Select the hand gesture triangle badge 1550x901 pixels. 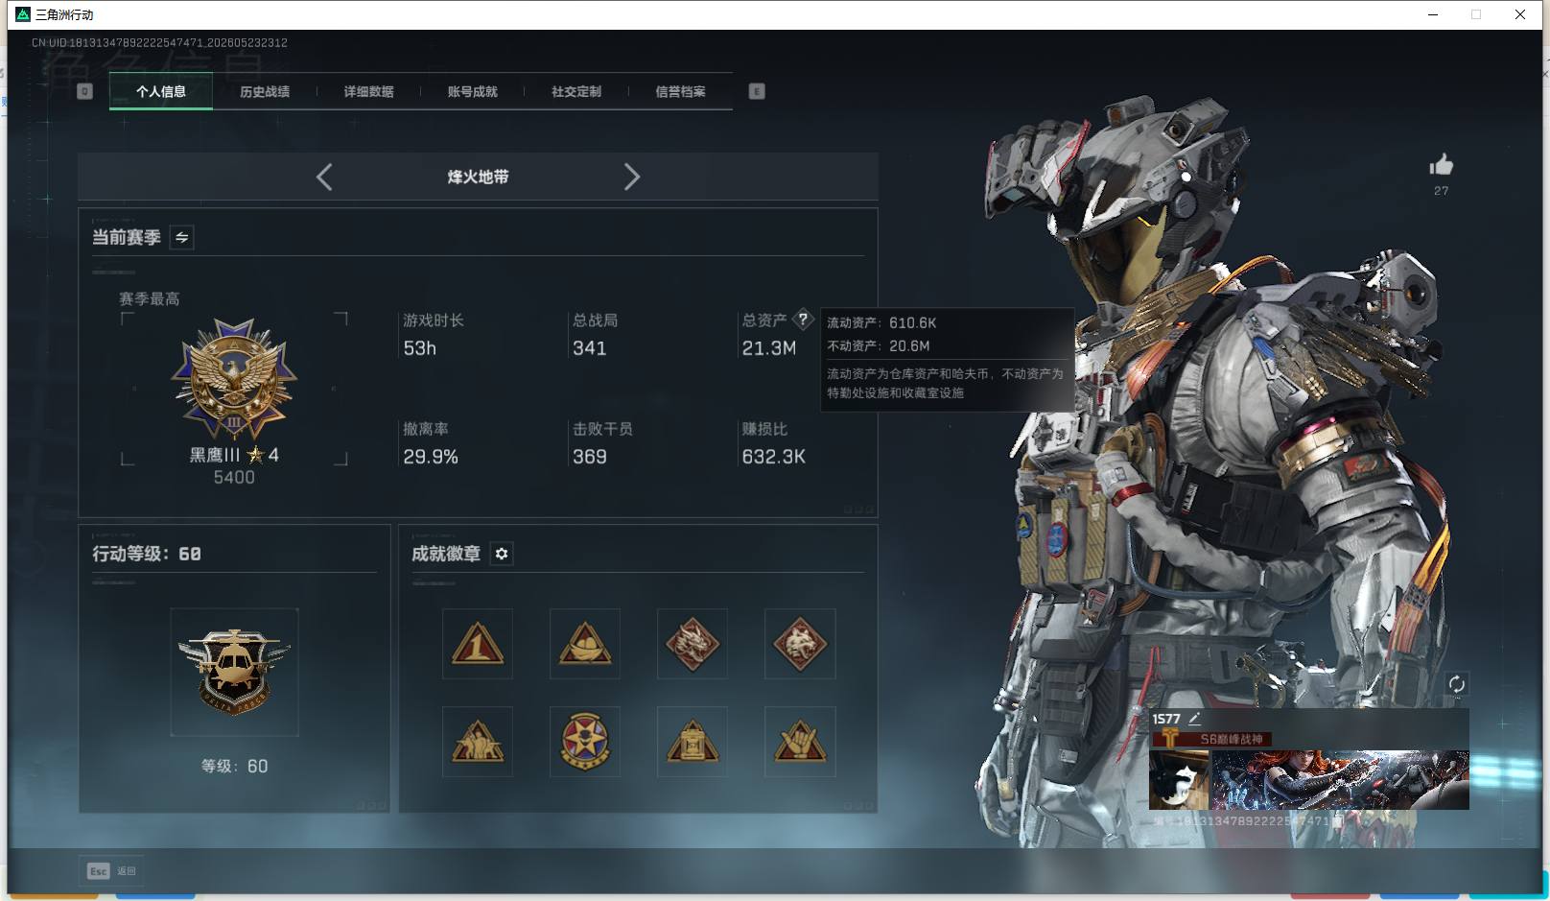(800, 742)
